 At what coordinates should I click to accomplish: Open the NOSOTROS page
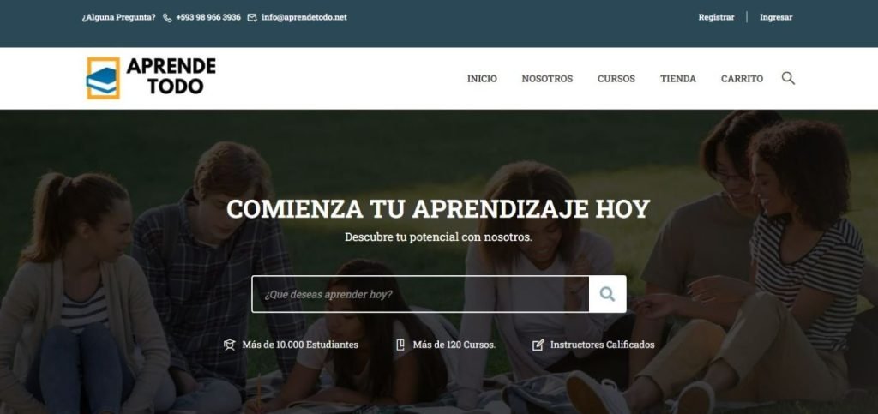(547, 79)
